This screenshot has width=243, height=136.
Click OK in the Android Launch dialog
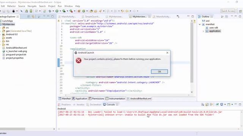[159, 71]
